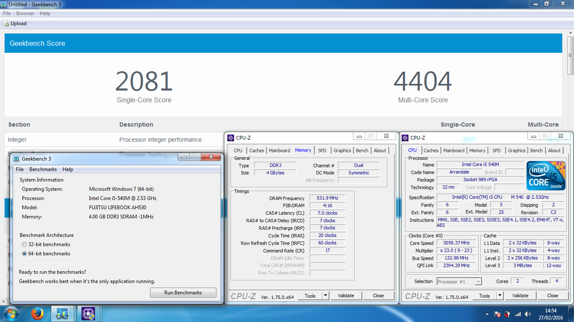Switch to SPD tab in memory CPU-Z window
Image resolution: width=574 pixels, height=322 pixels.
(322, 151)
